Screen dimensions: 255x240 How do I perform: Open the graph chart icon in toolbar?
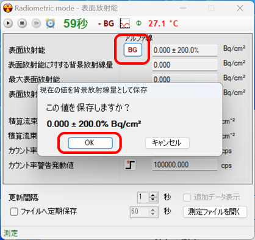coord(125,23)
